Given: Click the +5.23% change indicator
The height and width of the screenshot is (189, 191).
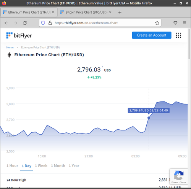Looking at the screenshot, I should click(94, 78).
